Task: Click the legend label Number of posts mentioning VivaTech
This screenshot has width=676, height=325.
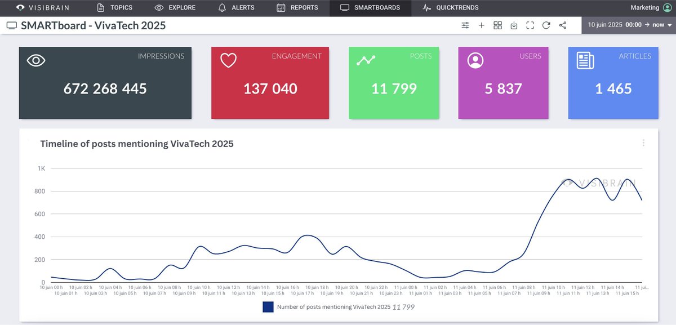Action: [334, 307]
